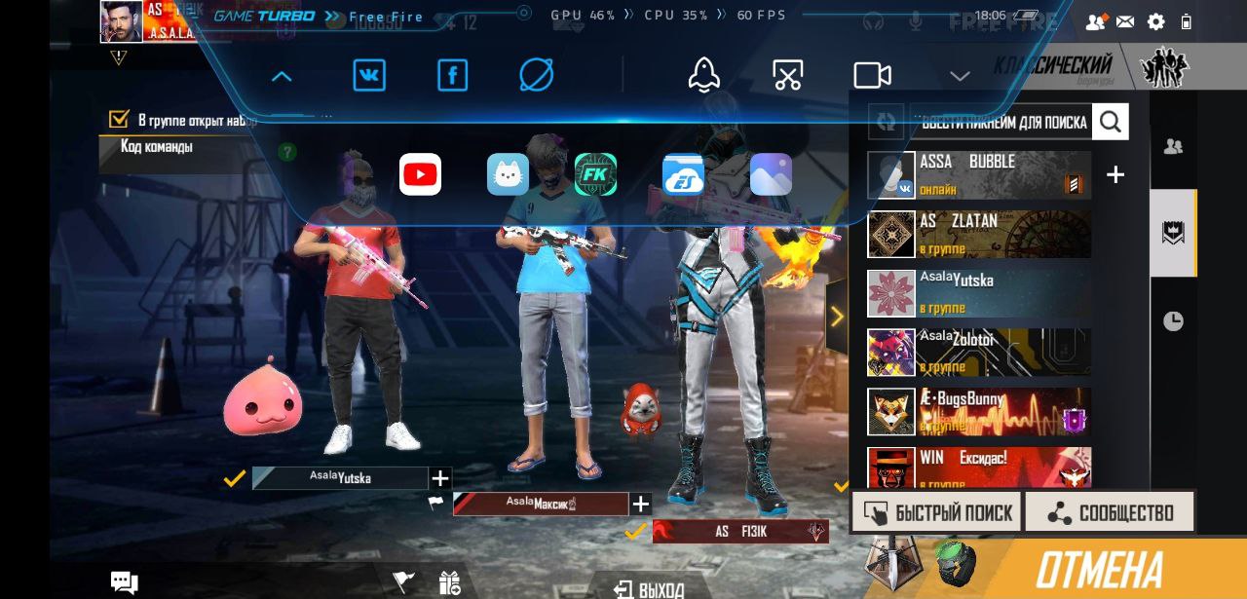Open the mail envelope icon
Screen dimensions: 1247x599
pos(1125,21)
